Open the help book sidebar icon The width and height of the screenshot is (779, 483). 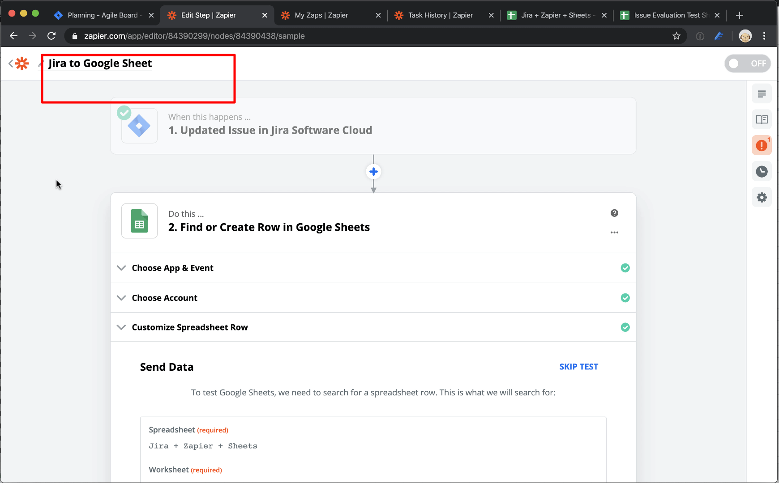click(x=762, y=119)
